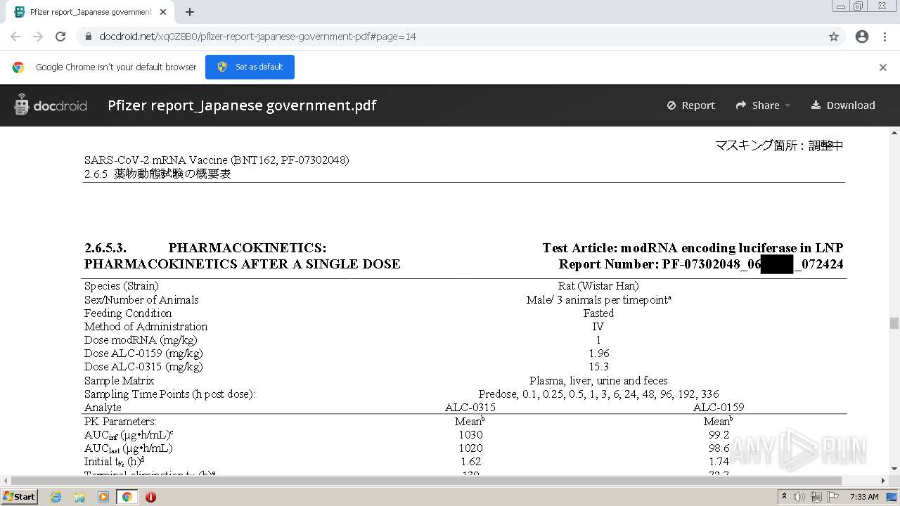This screenshot has width=900, height=506.
Task: Click the vertical scrollbar down arrow
Action: pos(894,469)
